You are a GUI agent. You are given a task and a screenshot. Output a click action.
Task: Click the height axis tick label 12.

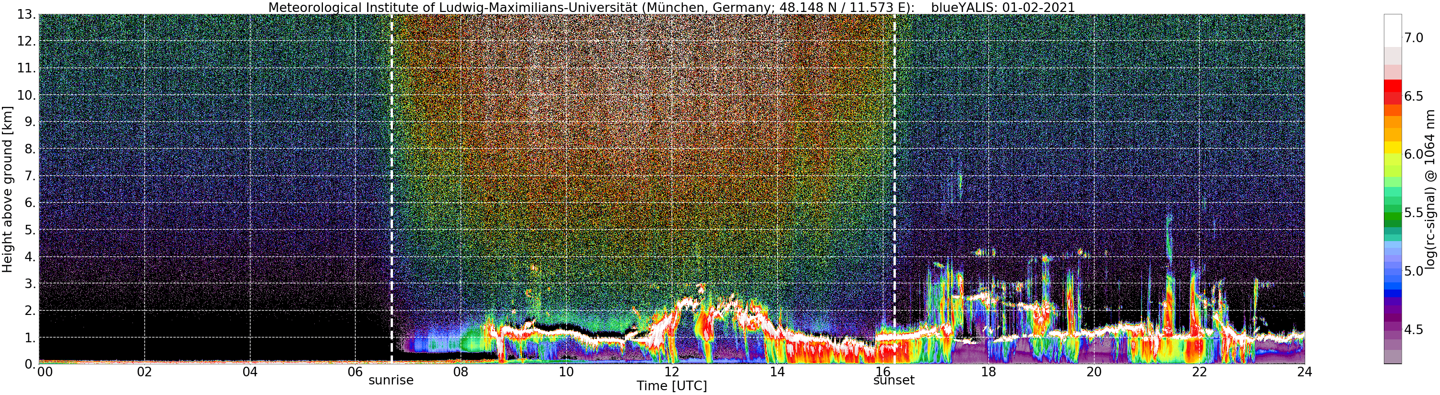click(x=26, y=41)
